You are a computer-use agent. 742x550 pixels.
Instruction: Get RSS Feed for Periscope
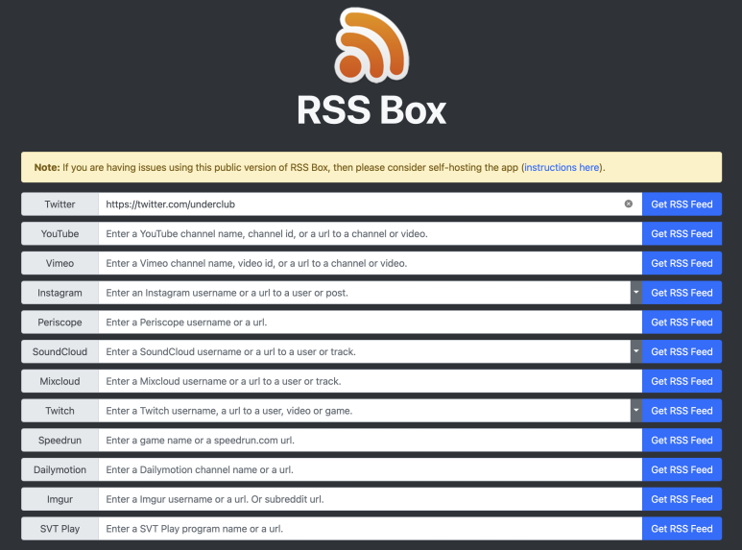[x=682, y=323]
